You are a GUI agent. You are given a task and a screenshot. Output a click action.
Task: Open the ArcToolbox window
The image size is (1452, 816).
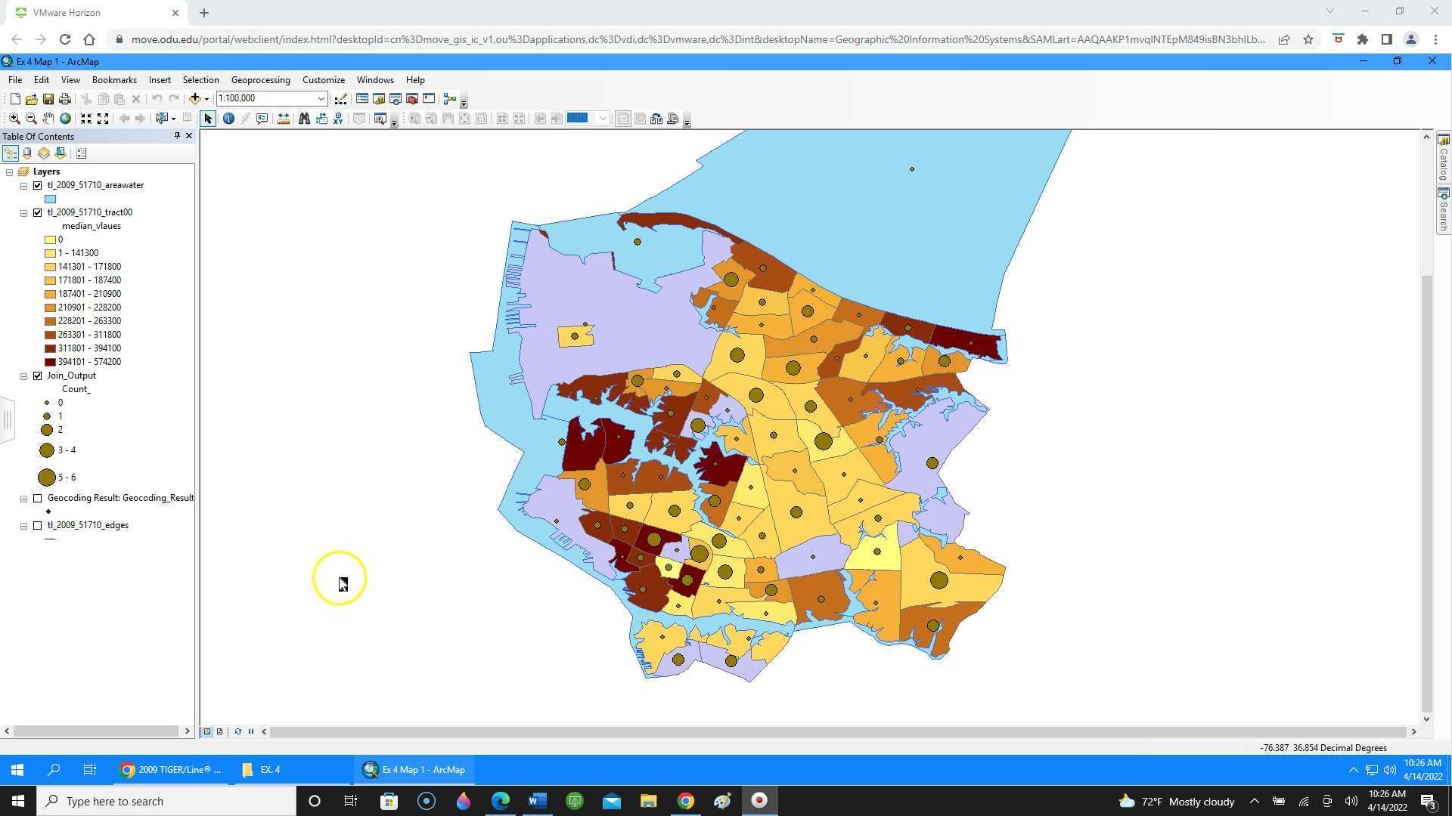pos(412,99)
